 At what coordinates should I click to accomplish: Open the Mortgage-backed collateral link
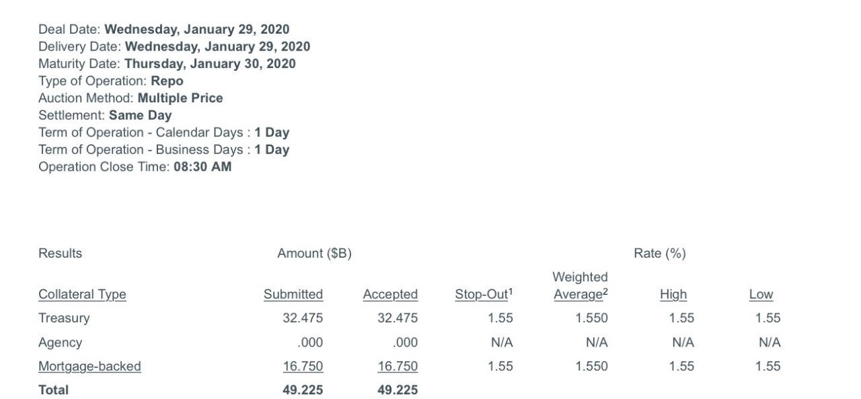[89, 366]
